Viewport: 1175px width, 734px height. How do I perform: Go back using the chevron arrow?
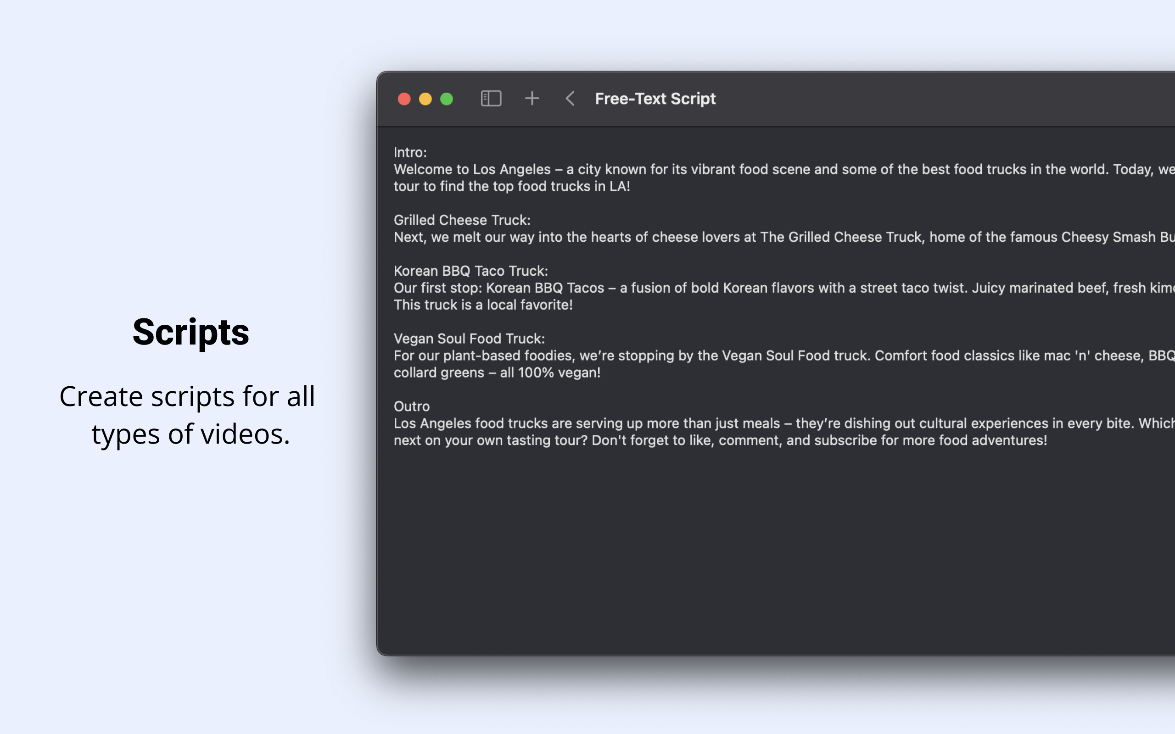click(x=570, y=99)
